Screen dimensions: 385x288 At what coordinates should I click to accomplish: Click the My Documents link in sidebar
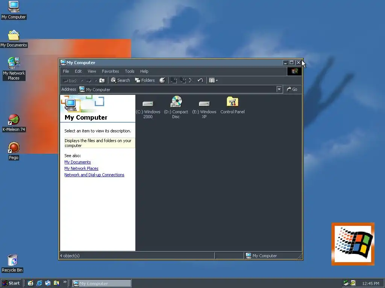[77, 162]
